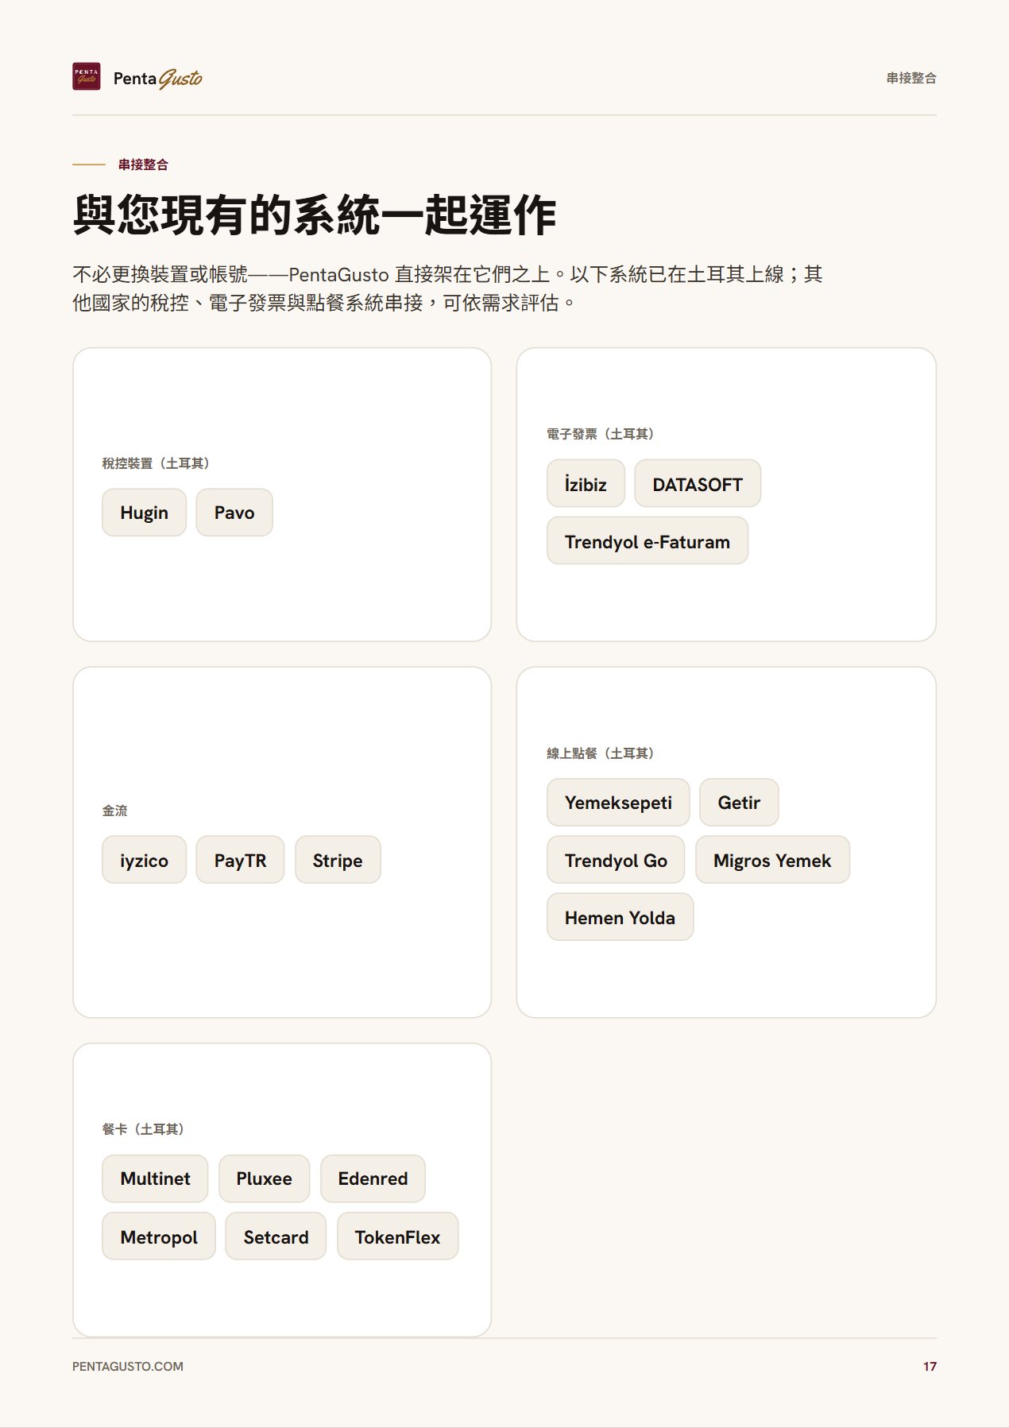Image resolution: width=1009 pixels, height=1428 pixels.
Task: Click the 金流 card label
Action: coord(114,811)
